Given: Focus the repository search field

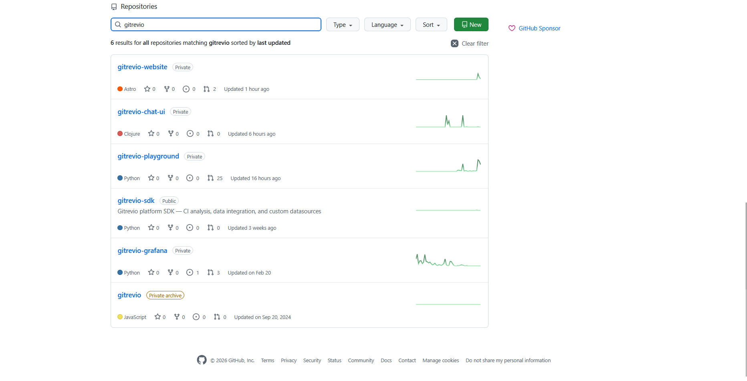Looking at the screenshot, I should (x=216, y=24).
